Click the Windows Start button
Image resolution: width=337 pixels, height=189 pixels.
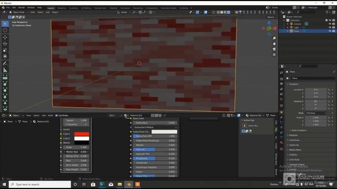click(x=4, y=184)
